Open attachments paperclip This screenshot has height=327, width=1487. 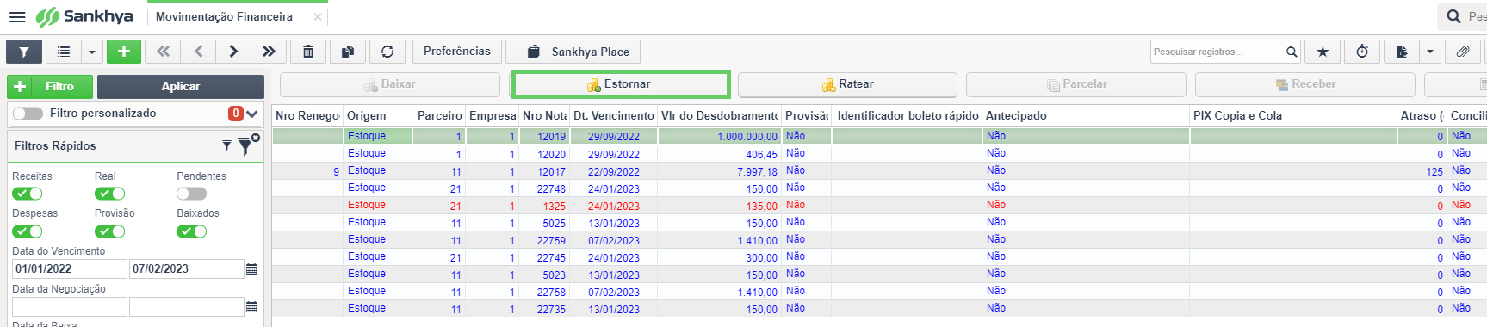point(1462,52)
